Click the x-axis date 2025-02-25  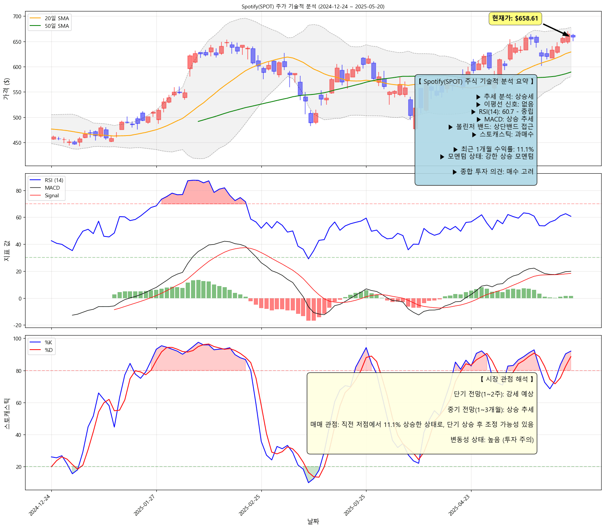(x=250, y=505)
